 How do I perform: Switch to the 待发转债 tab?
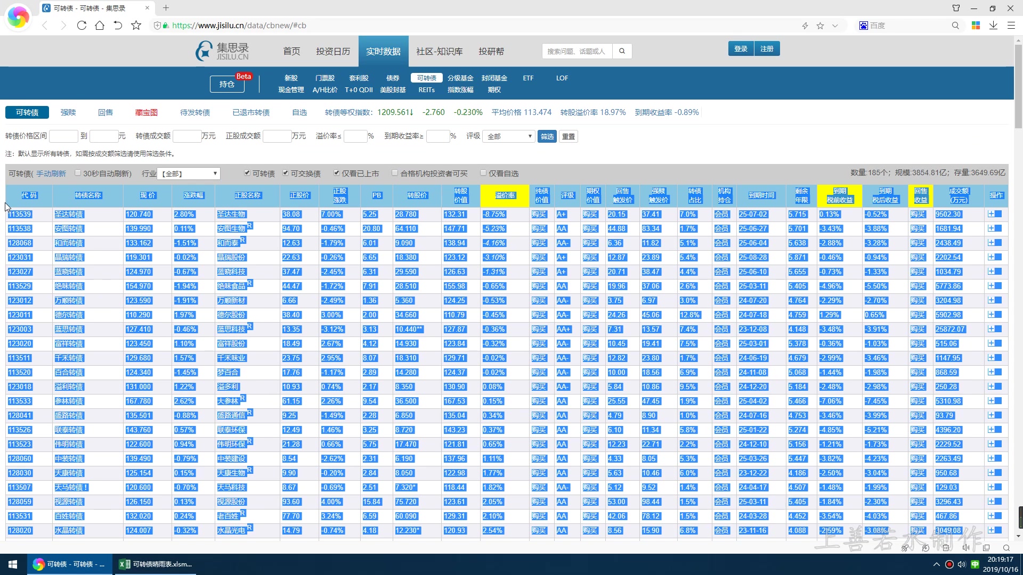[195, 112]
